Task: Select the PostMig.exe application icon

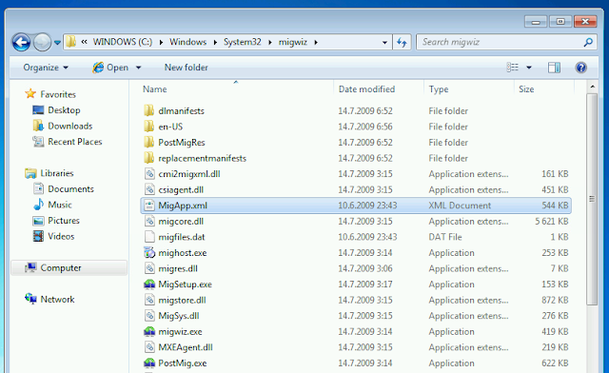Action: pyautogui.click(x=149, y=363)
